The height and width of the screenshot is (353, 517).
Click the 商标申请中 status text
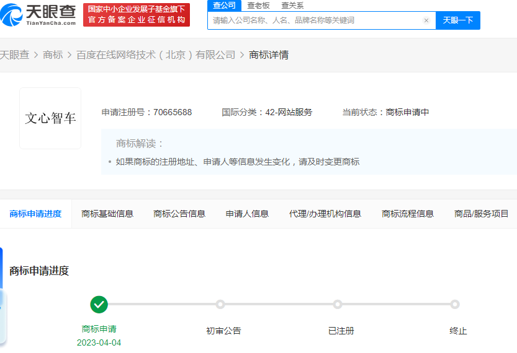pyautogui.click(x=407, y=113)
